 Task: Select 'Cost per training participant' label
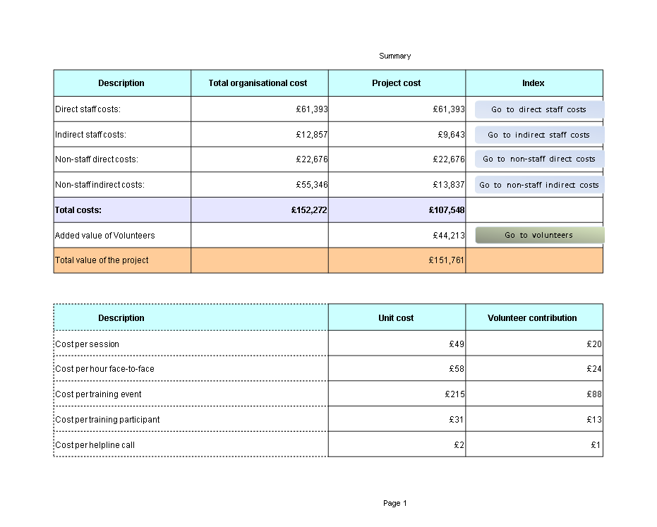click(191, 419)
